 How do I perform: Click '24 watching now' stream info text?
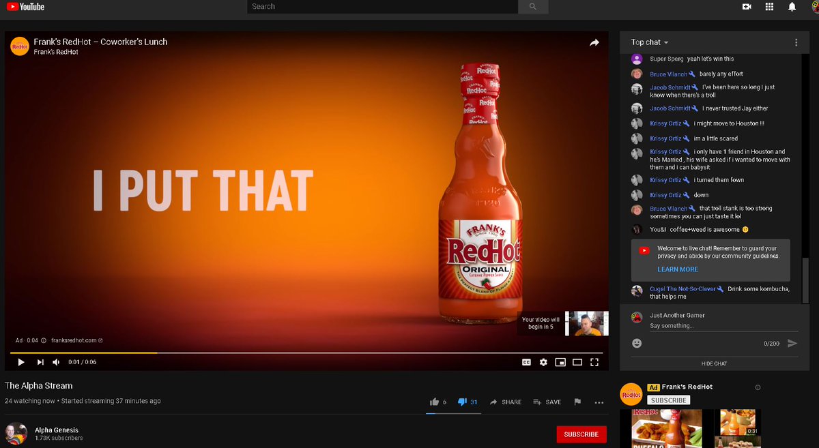coord(29,401)
